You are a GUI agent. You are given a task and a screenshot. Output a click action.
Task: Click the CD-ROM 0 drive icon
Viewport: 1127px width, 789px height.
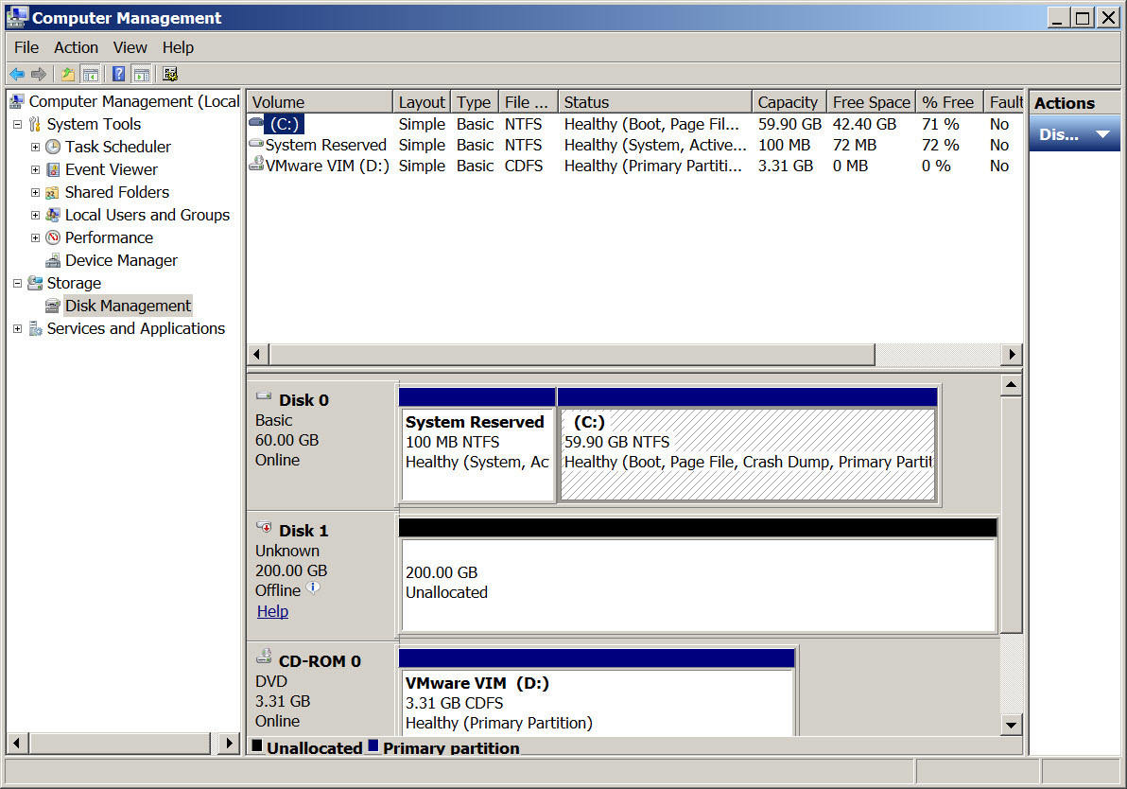264,660
